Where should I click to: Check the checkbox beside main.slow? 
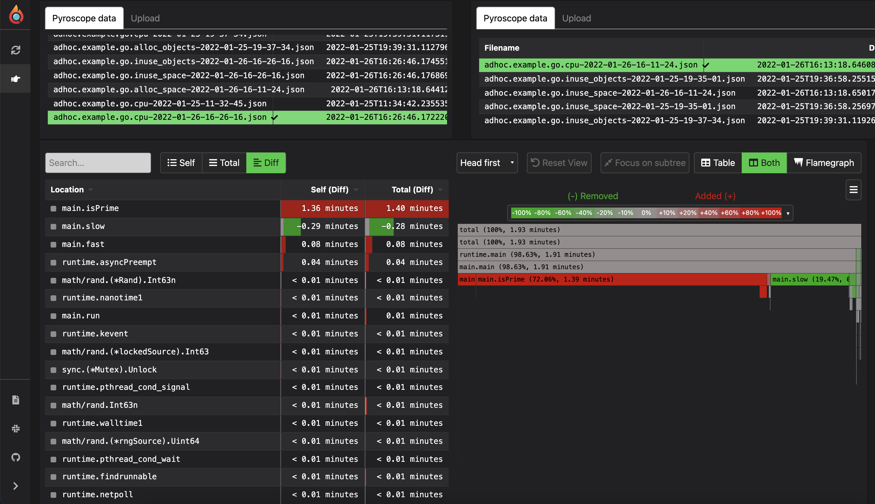click(x=53, y=226)
